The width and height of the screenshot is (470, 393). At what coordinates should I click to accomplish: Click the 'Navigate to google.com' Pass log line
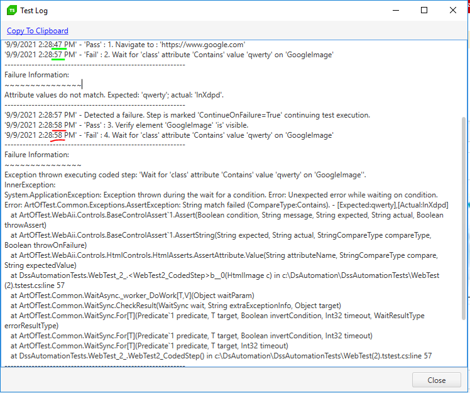point(124,45)
